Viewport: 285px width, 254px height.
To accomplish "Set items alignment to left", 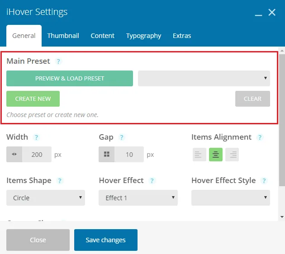I will point(199,155).
